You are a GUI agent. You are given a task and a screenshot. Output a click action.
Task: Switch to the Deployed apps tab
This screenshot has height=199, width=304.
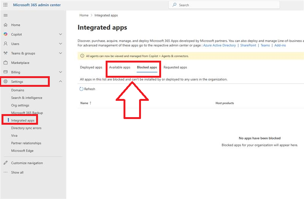[91, 67]
